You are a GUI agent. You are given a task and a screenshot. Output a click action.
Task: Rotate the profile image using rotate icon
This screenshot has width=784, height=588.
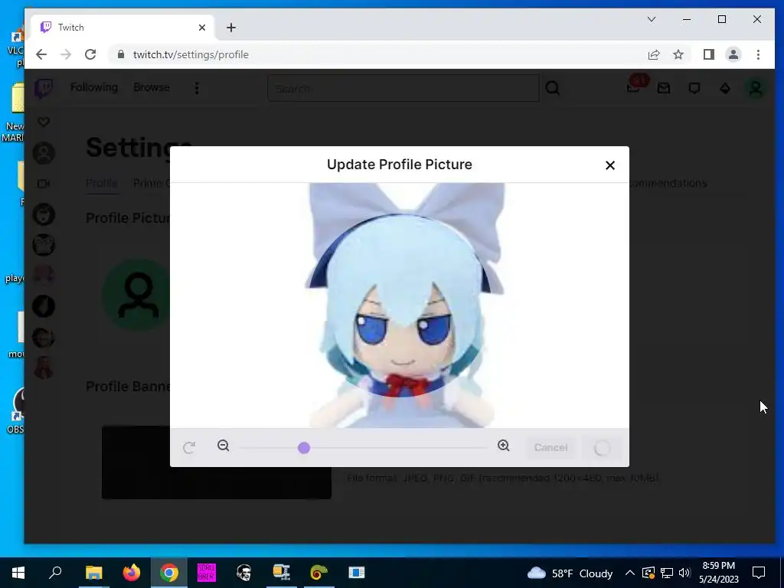click(x=189, y=447)
